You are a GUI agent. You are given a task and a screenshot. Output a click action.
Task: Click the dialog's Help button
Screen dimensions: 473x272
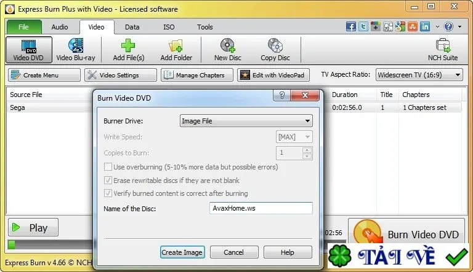coord(288,252)
